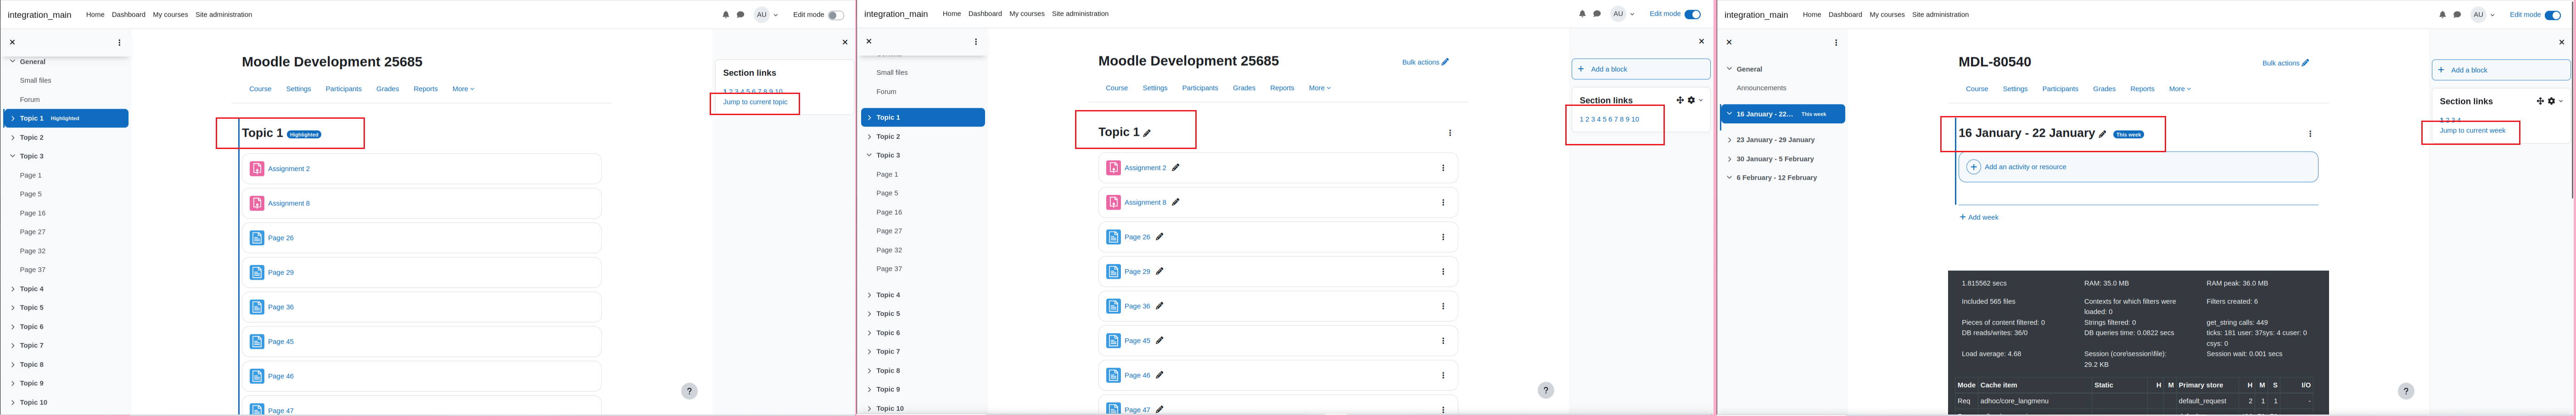Open messages icon in middle panel
Viewport: 2576px width, 420px height.
[1597, 14]
